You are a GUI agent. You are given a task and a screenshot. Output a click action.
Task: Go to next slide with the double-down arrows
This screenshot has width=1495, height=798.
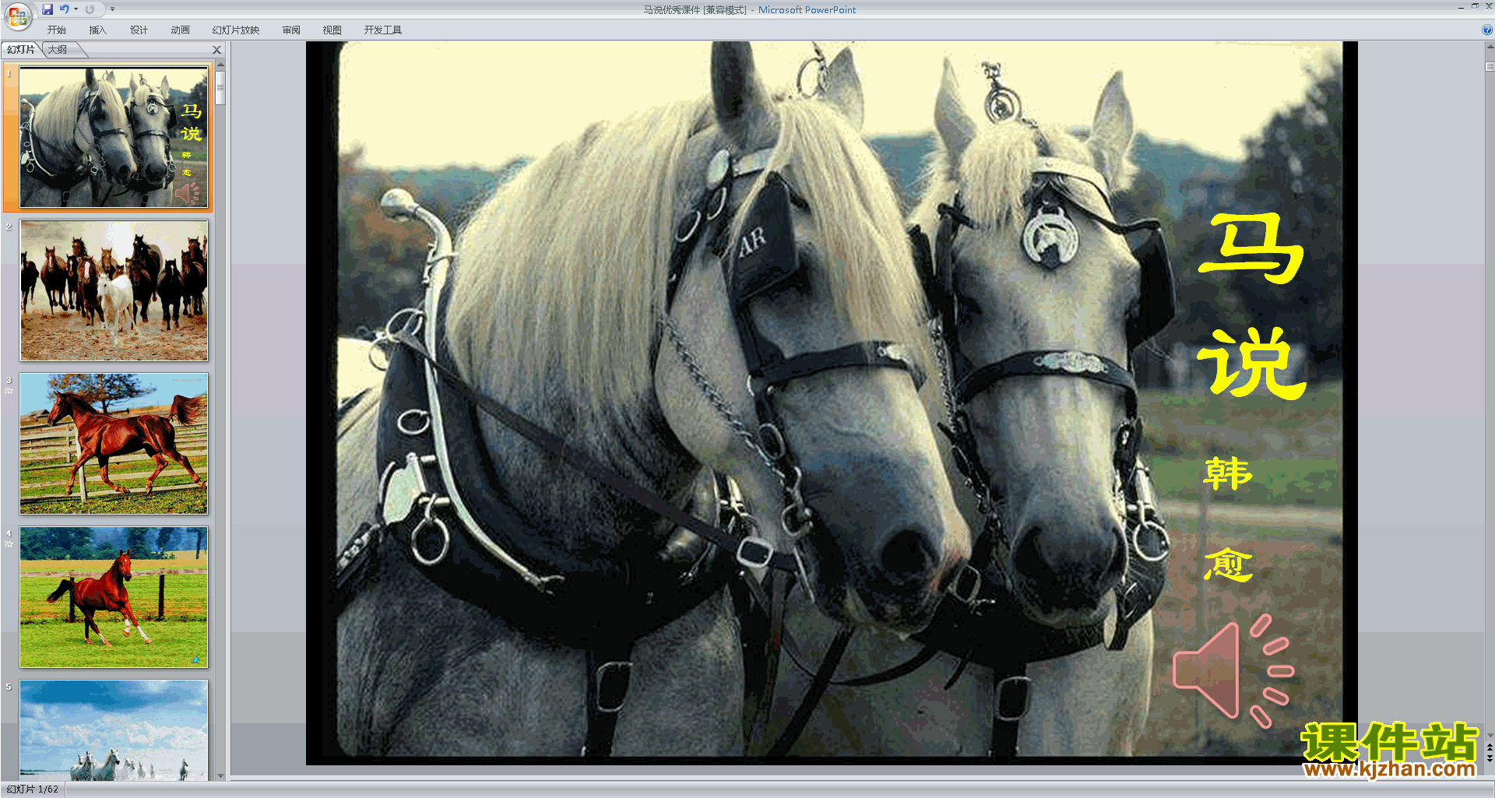tap(1490, 758)
